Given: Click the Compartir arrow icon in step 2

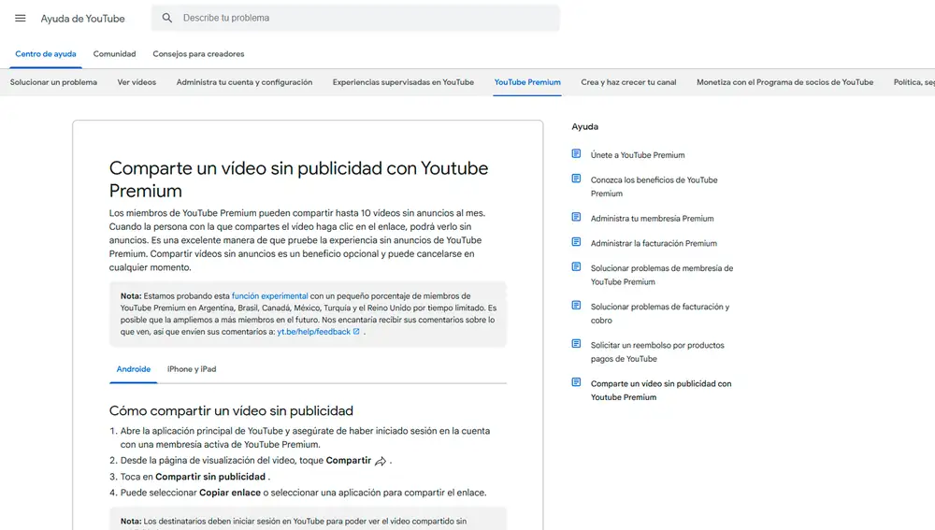Looking at the screenshot, I should pos(381,461).
